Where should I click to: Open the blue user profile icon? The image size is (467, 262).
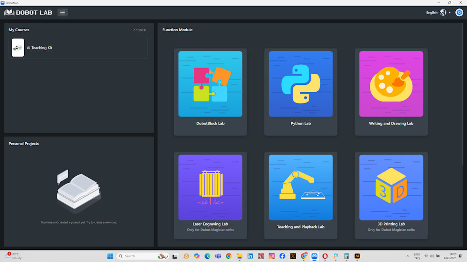pos(459,13)
